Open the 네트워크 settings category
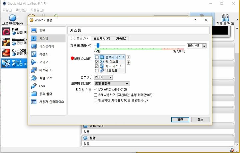The width and height of the screenshot is (240, 153). [x=48, y=70]
